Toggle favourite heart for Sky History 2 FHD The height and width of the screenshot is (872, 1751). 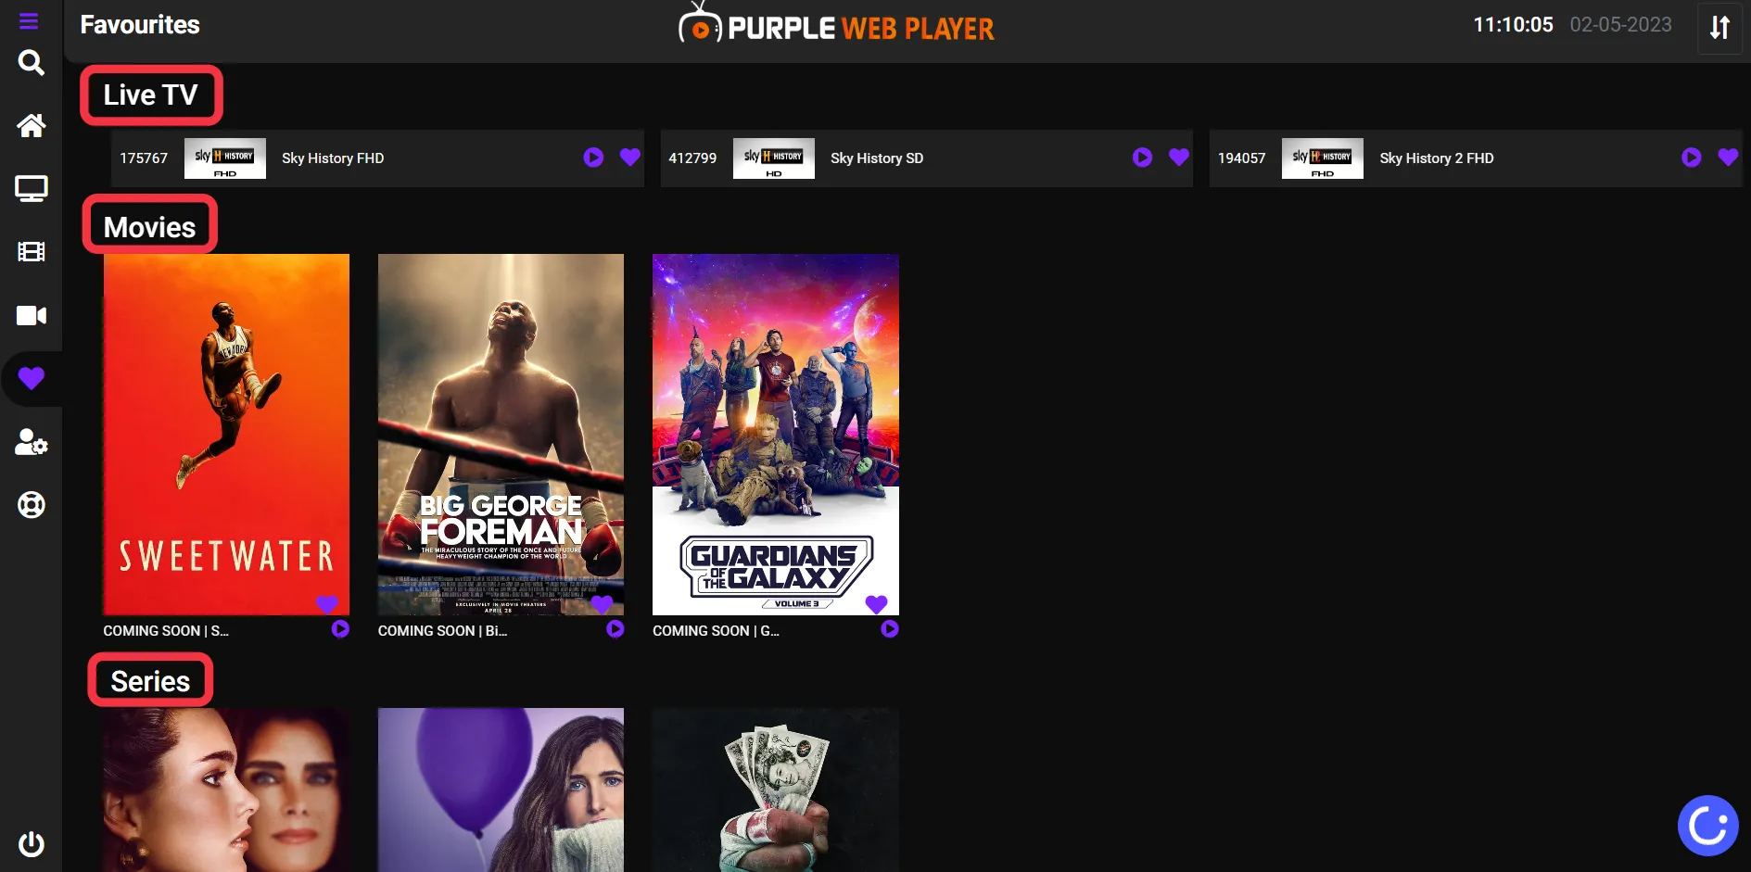pos(1728,158)
